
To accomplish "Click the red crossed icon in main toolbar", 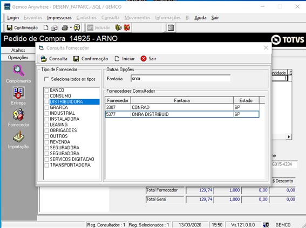I will (127, 27).
